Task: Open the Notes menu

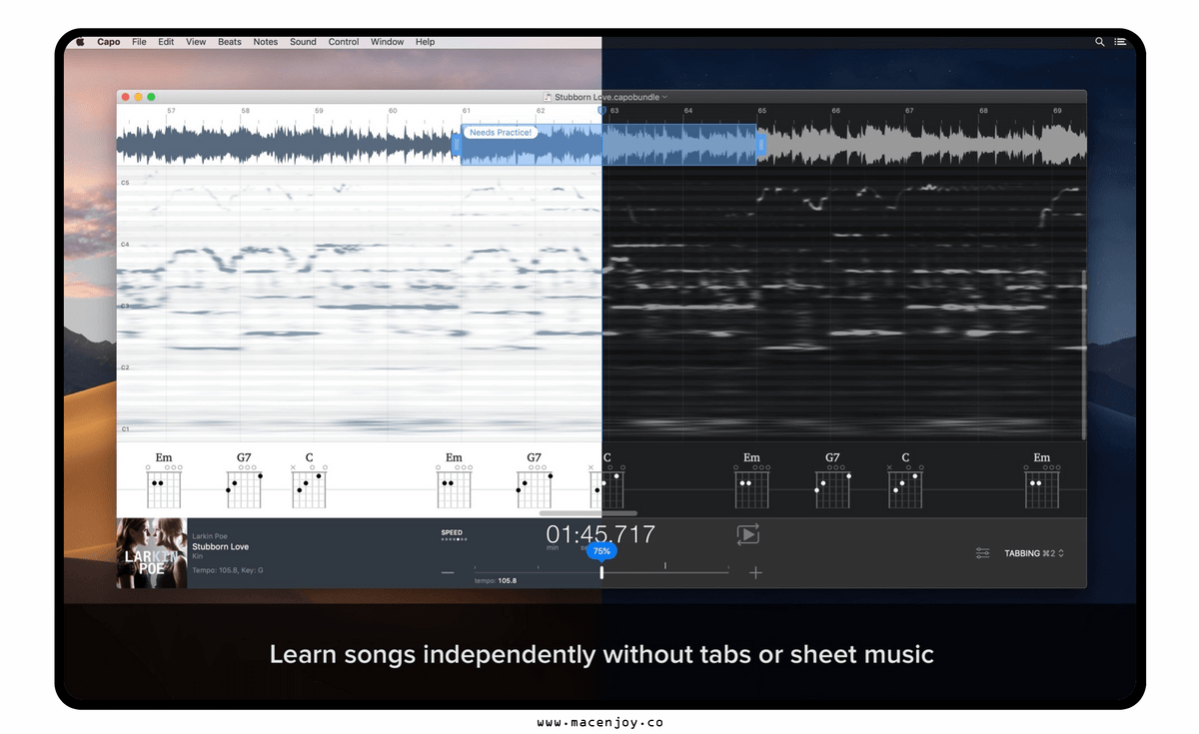Action: tap(266, 42)
